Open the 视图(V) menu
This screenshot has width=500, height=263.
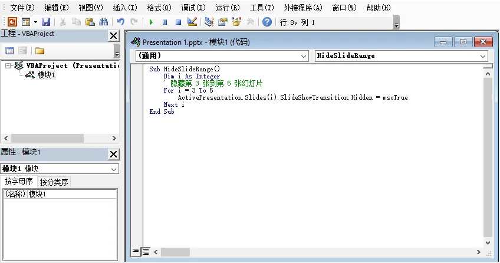point(91,8)
